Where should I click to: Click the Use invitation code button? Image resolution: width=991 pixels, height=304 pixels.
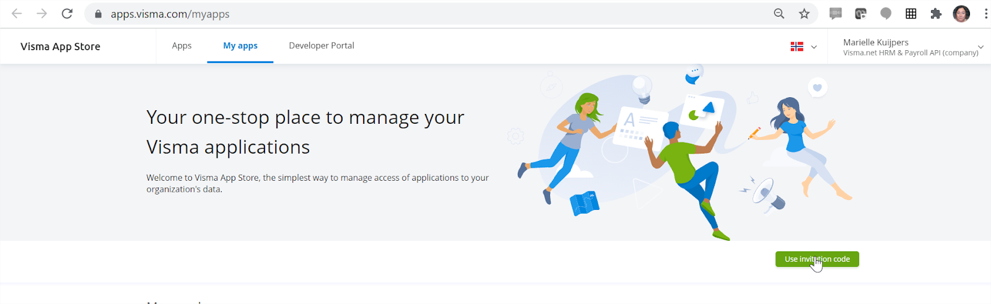(x=817, y=259)
